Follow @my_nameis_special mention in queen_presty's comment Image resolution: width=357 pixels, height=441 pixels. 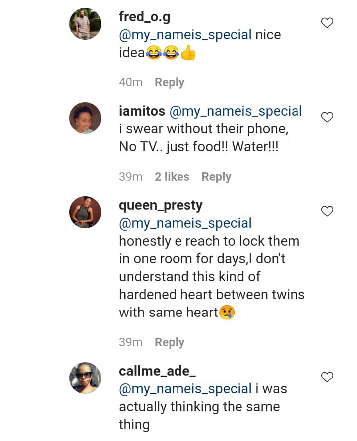tap(185, 223)
